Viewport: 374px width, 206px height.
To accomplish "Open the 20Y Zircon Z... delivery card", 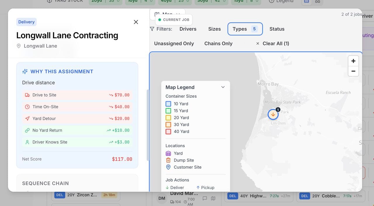I will click(x=86, y=195).
